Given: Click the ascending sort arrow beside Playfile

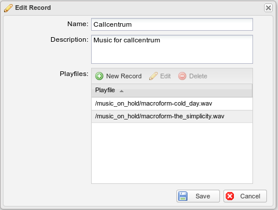Looking at the screenshot, I should pyautogui.click(x=121, y=91).
